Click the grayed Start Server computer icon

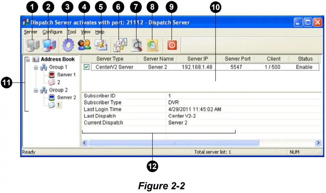(32, 45)
